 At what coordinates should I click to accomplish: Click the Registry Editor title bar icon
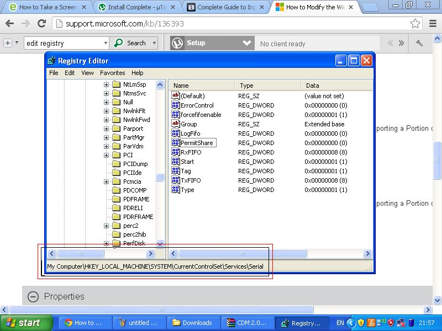(51, 61)
